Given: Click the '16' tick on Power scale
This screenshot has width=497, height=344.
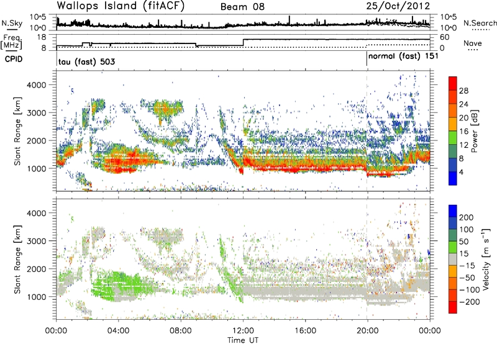Looking at the screenshot, I should [x=463, y=132].
